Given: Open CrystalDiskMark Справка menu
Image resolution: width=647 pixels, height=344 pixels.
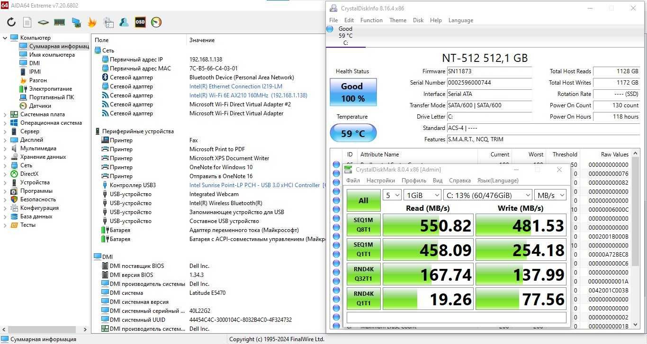Looking at the screenshot, I should tap(459, 181).
